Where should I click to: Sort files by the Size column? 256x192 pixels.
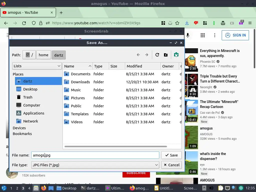pyautogui.click(x=117, y=66)
